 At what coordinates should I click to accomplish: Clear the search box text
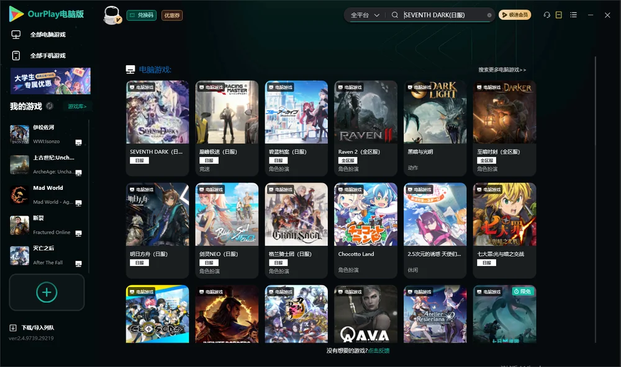click(489, 15)
